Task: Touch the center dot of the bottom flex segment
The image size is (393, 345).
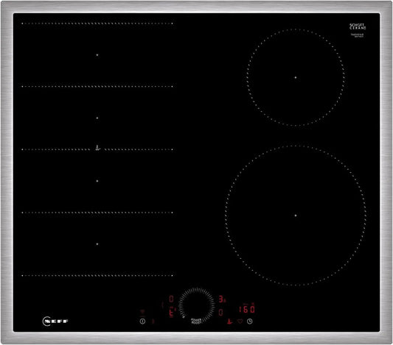Action: click(97, 243)
